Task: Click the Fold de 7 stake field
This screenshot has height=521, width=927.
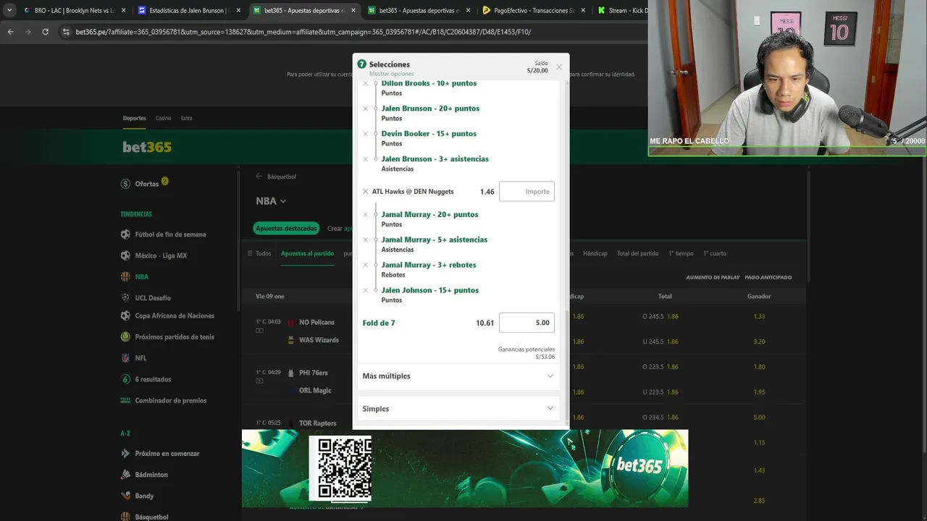Action: point(527,323)
